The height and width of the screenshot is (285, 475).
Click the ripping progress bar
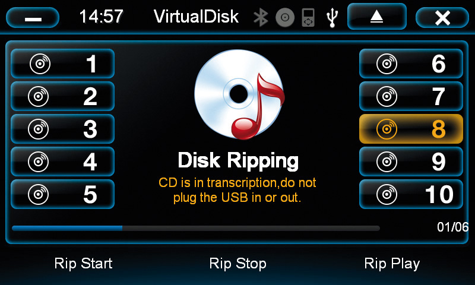coord(196,228)
